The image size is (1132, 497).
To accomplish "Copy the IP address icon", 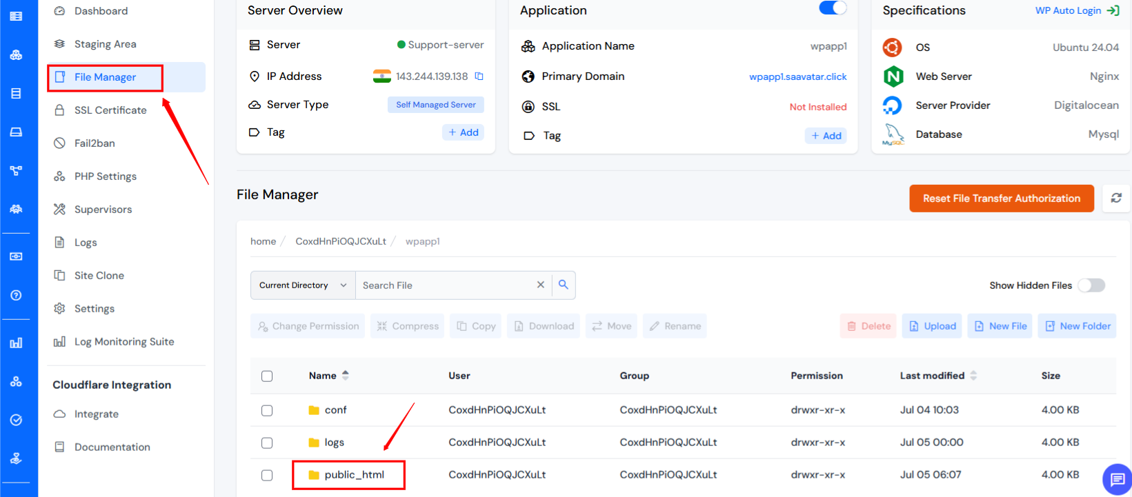I will click(479, 77).
